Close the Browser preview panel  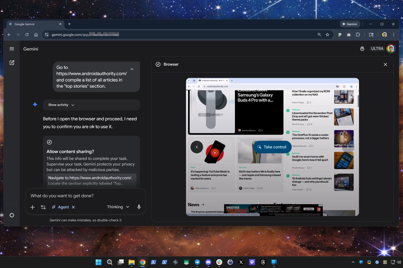coord(385,65)
